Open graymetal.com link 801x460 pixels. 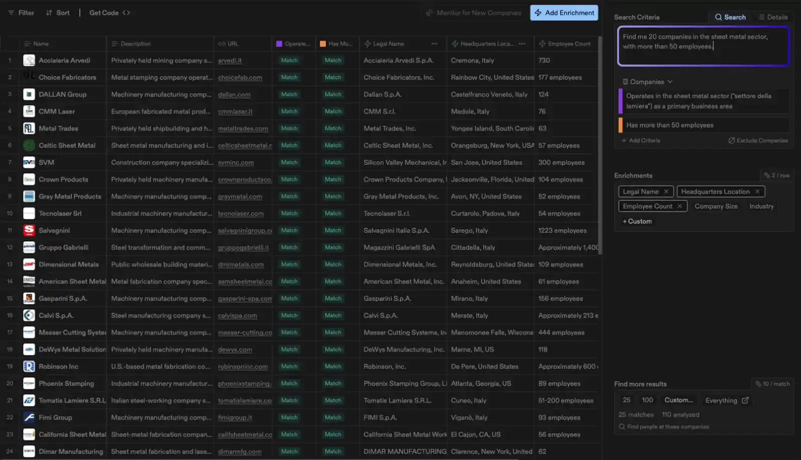pos(240,197)
